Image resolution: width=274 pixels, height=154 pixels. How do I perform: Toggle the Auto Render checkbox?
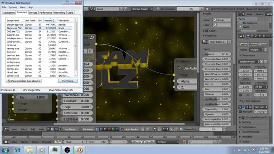(122, 129)
